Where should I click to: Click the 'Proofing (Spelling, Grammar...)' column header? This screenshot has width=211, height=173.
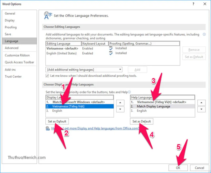pyautogui.click(x=144, y=43)
